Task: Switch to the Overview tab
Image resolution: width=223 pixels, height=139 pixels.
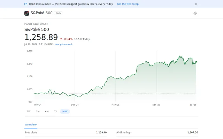Action: [31, 124]
